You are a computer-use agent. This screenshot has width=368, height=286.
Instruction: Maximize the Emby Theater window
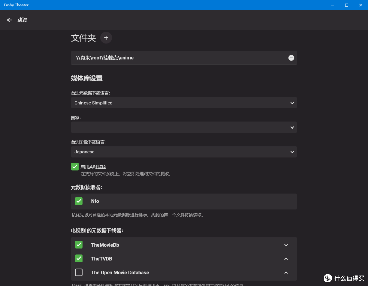tap(347, 5)
